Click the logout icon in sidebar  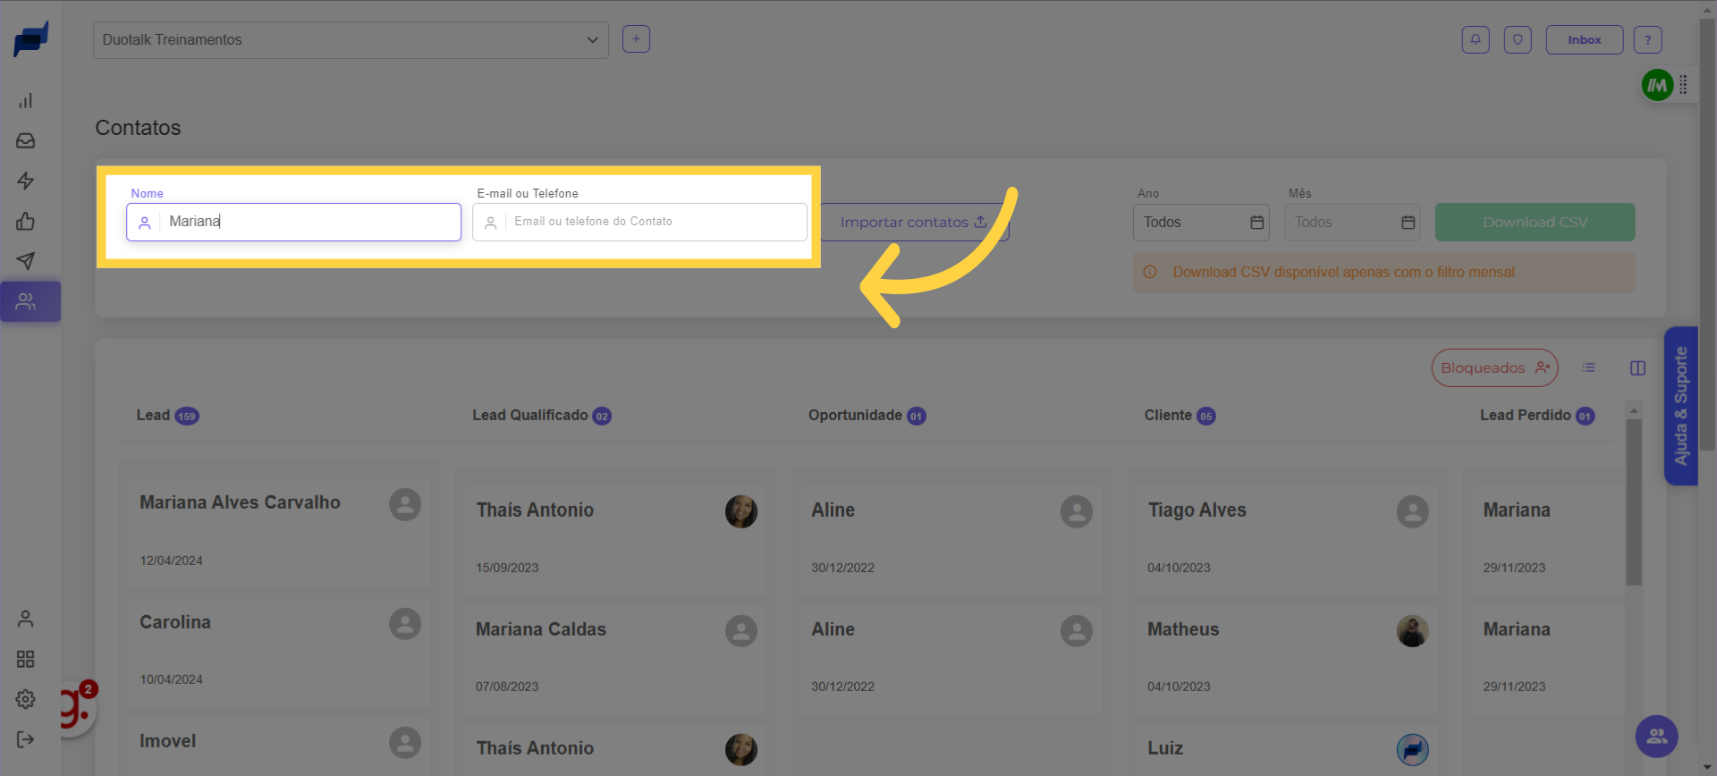[x=25, y=739]
